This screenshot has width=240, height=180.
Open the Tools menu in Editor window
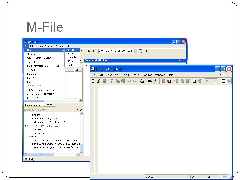point(126,75)
